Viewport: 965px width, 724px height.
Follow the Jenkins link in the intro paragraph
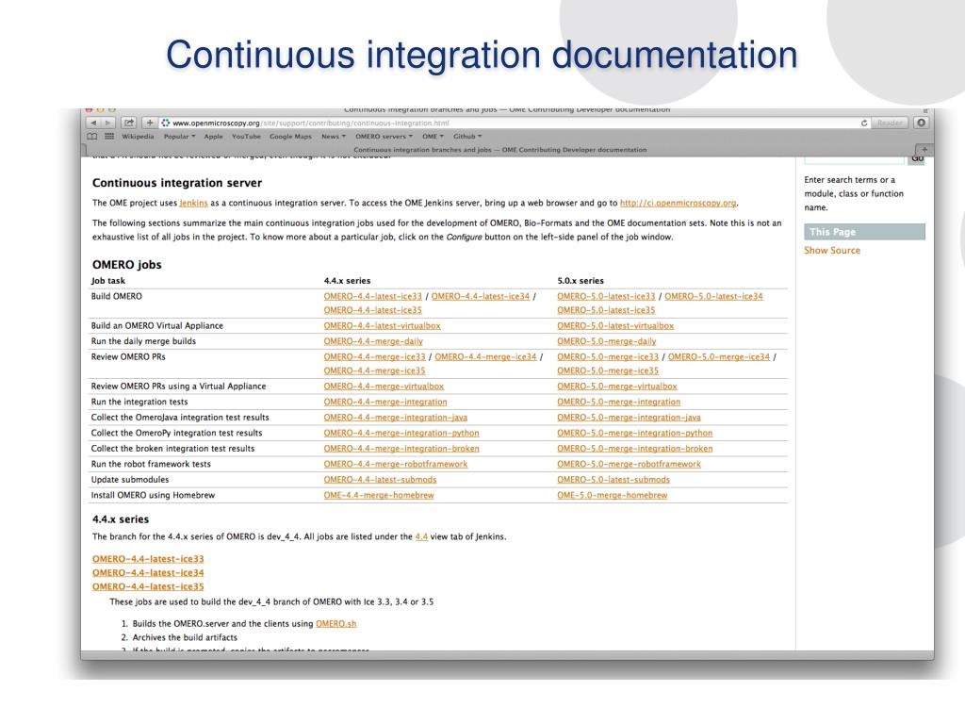tap(193, 204)
